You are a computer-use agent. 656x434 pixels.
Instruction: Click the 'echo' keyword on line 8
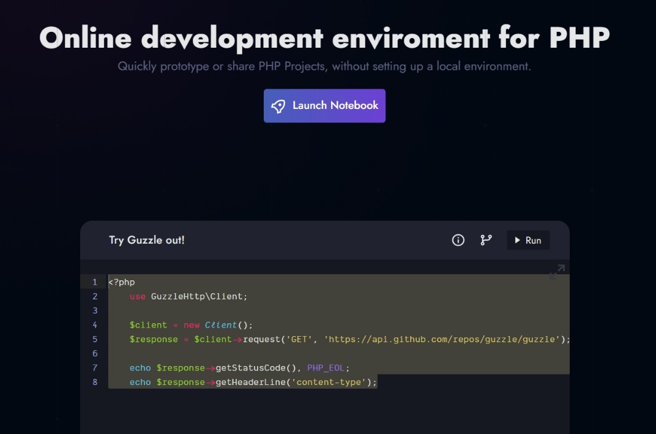point(140,382)
